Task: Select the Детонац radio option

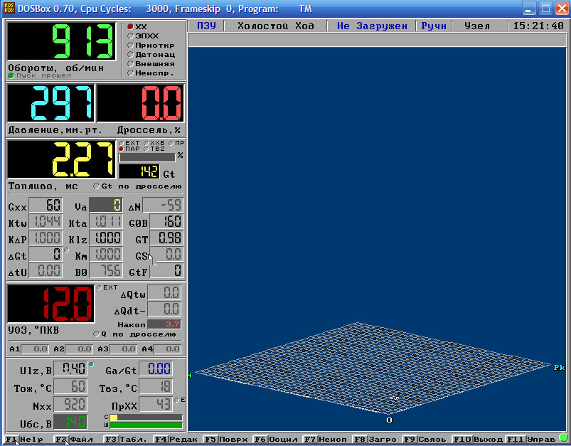Action: click(130, 54)
